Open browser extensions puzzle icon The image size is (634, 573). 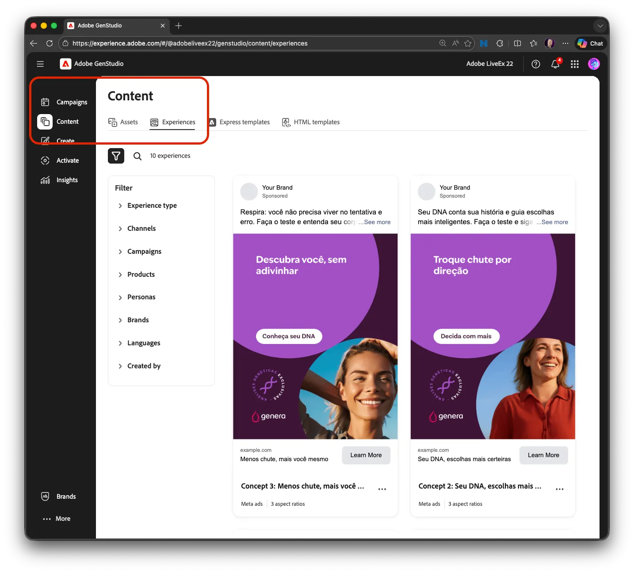pyautogui.click(x=500, y=43)
